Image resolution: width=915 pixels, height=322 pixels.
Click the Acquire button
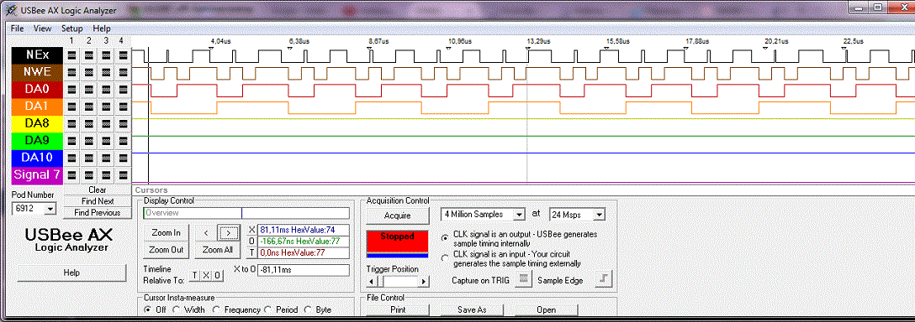click(x=398, y=216)
